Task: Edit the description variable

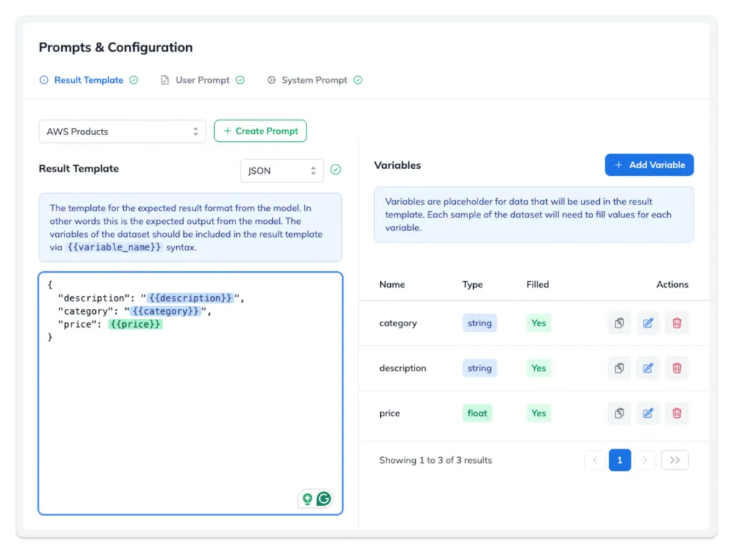Action: 648,368
